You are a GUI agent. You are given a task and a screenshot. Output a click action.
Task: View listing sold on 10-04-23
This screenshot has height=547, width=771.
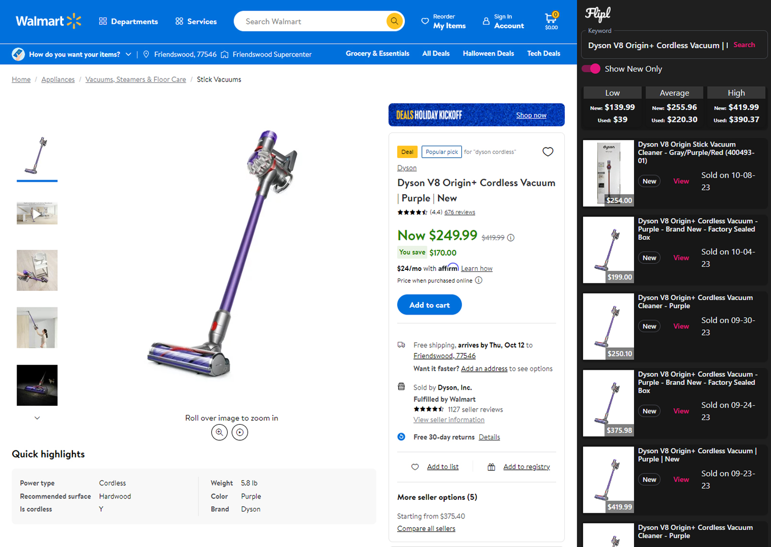[681, 258]
